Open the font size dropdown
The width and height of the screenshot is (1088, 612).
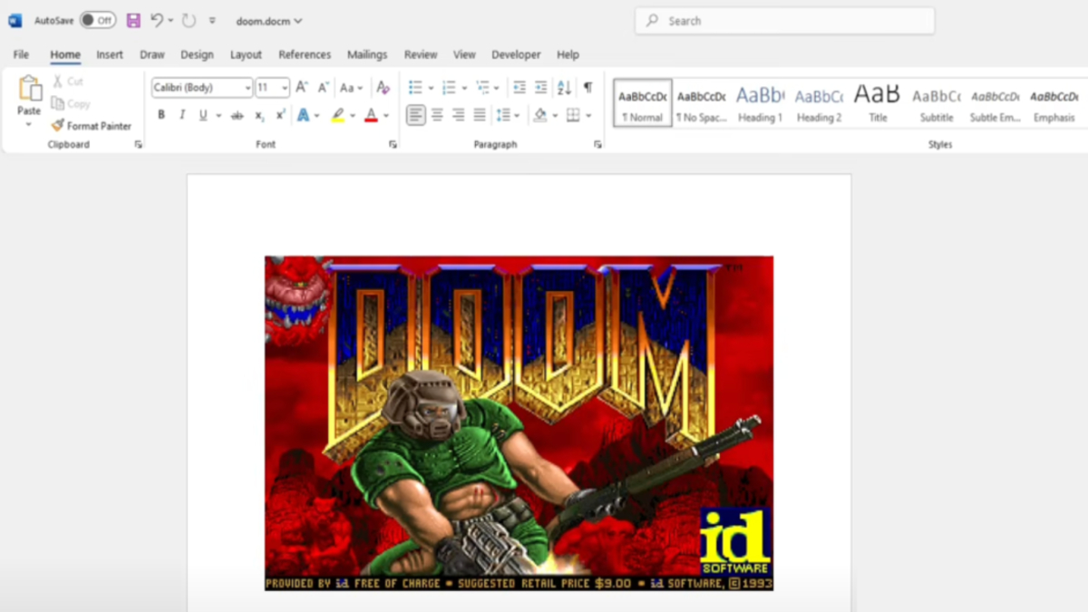(285, 88)
